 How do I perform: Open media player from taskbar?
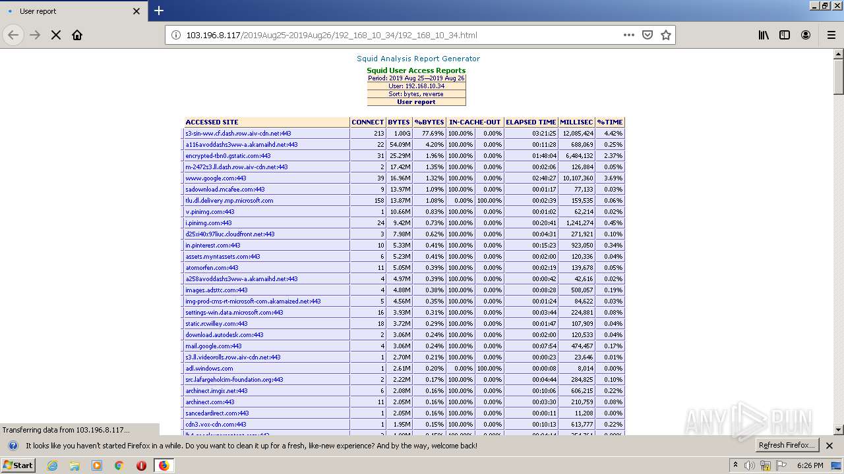[x=97, y=465]
